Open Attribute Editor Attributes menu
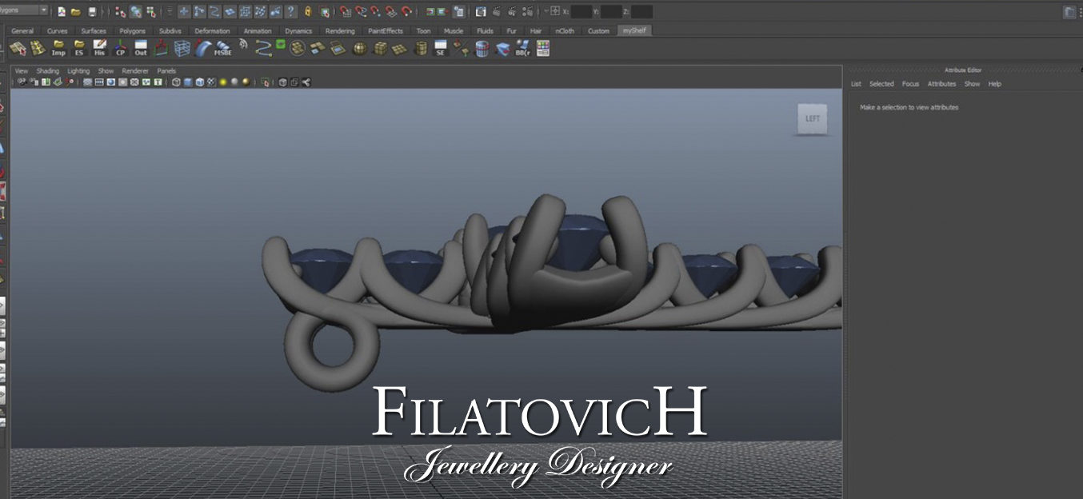The height and width of the screenshot is (499, 1083). 941,84
